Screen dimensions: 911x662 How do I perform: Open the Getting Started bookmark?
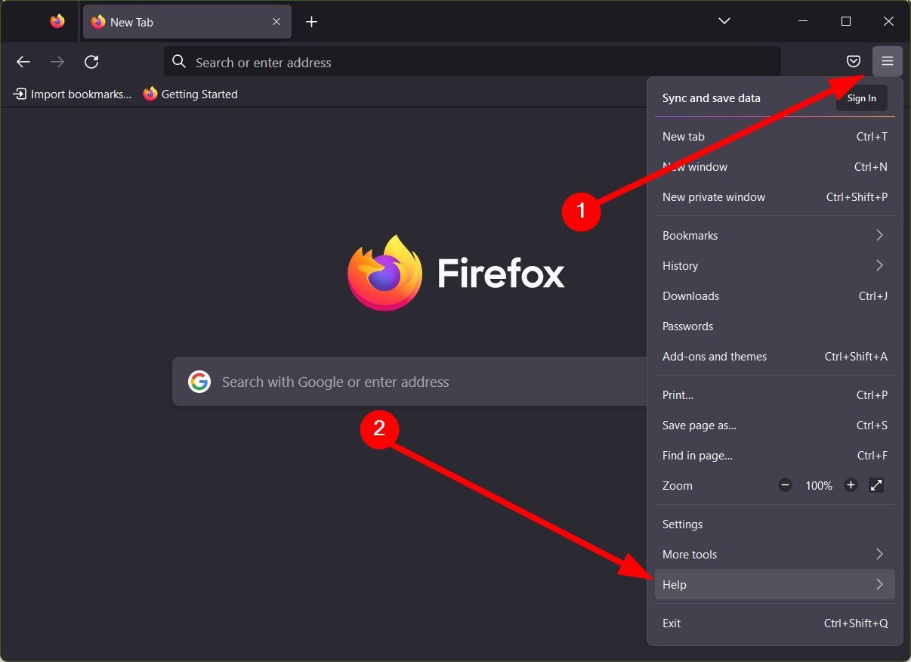tap(190, 94)
